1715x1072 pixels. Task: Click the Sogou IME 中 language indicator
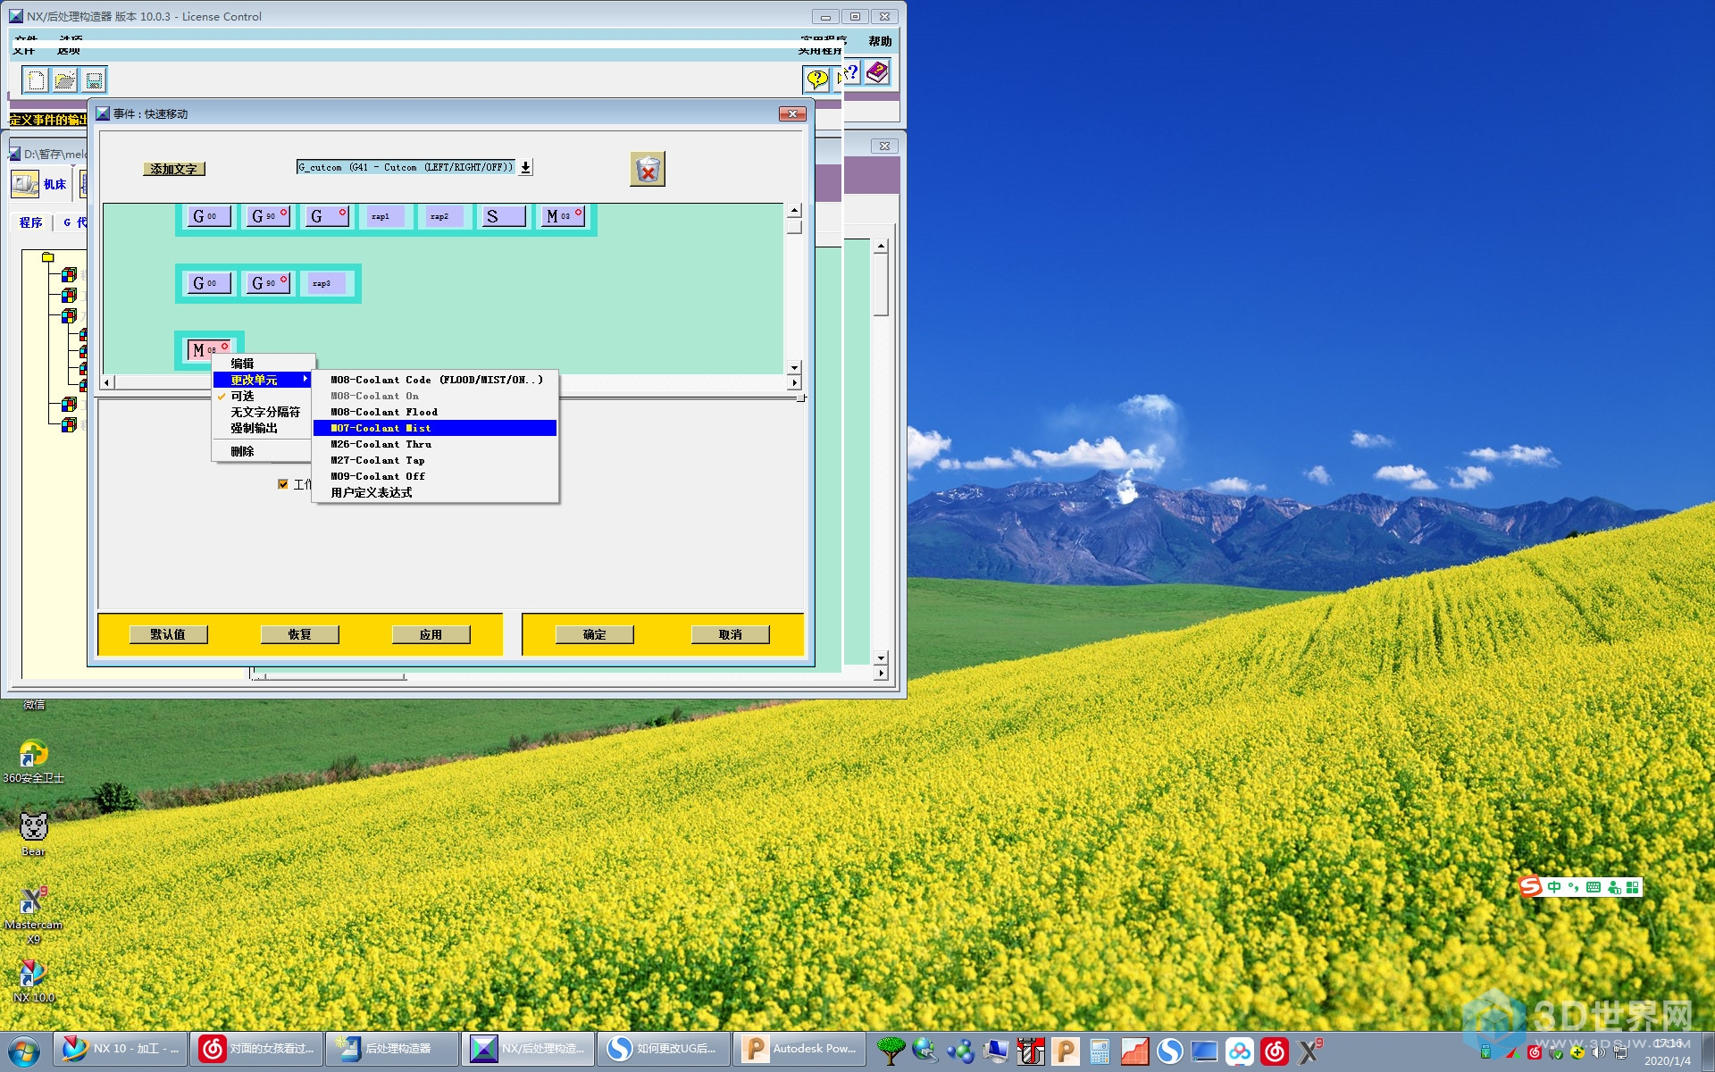pyautogui.click(x=1554, y=887)
